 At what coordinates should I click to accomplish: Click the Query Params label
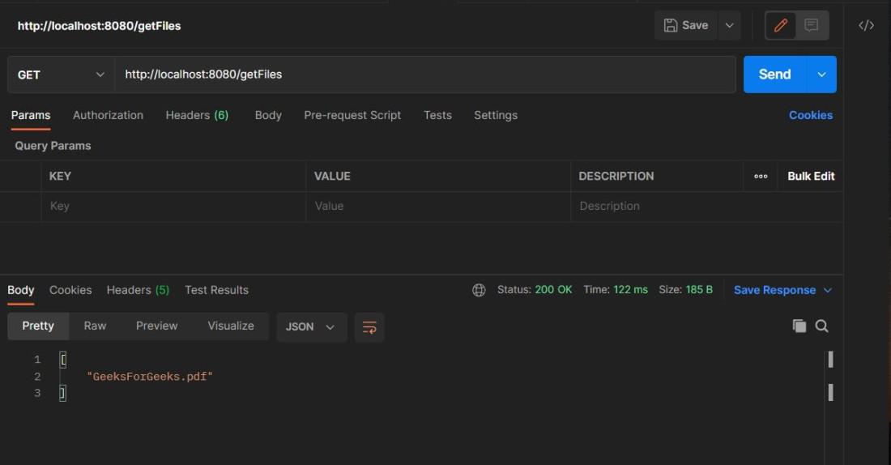click(53, 146)
